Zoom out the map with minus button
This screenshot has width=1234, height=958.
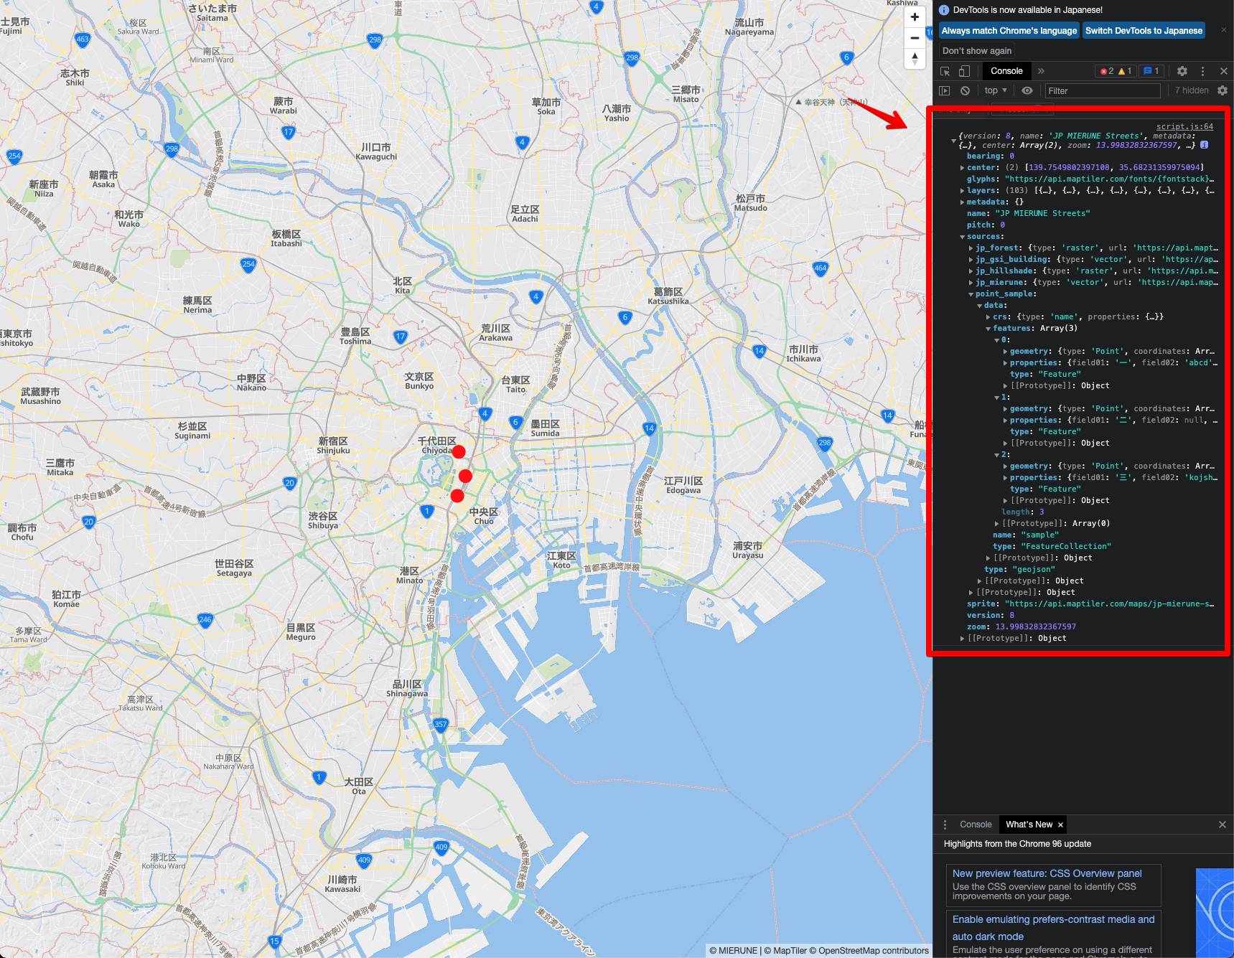(915, 38)
